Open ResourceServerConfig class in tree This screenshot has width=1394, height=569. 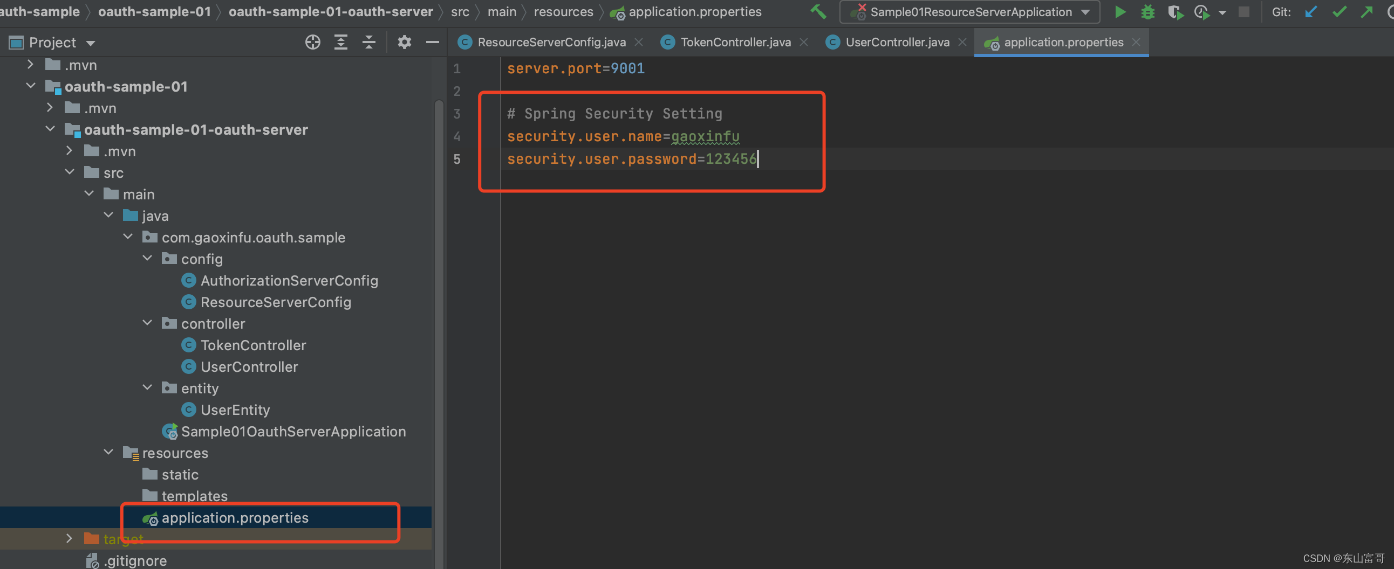click(276, 302)
